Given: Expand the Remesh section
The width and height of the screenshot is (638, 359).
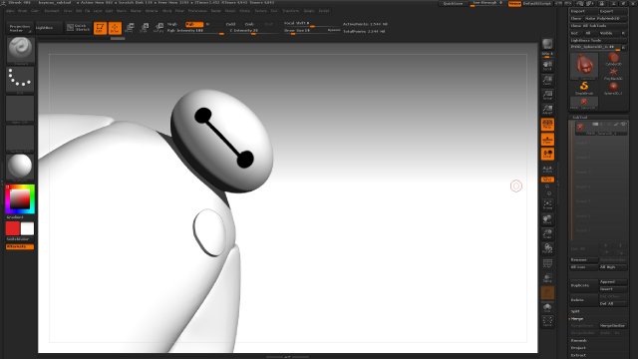Looking at the screenshot, I should (x=578, y=340).
